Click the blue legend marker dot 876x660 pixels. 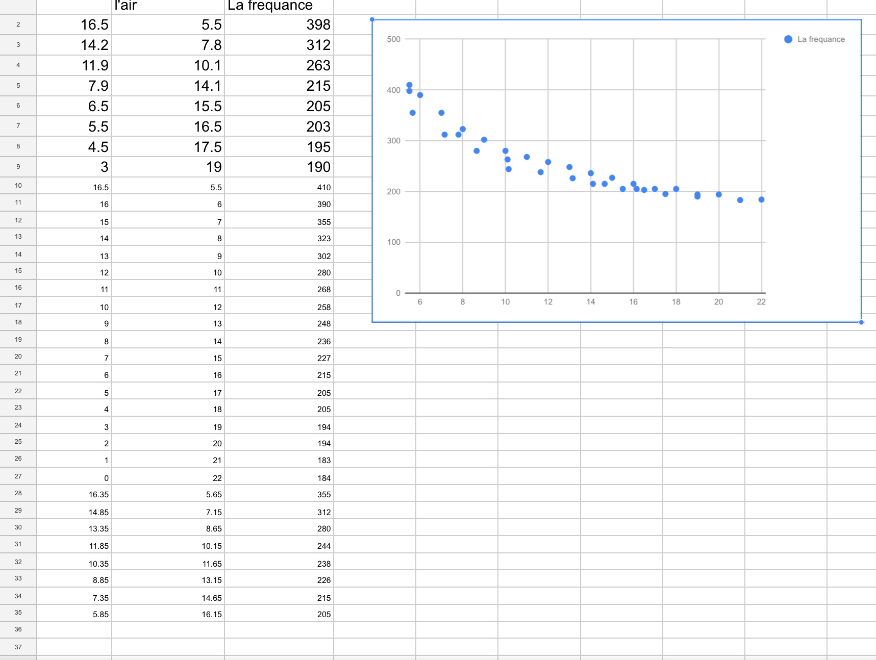point(788,39)
